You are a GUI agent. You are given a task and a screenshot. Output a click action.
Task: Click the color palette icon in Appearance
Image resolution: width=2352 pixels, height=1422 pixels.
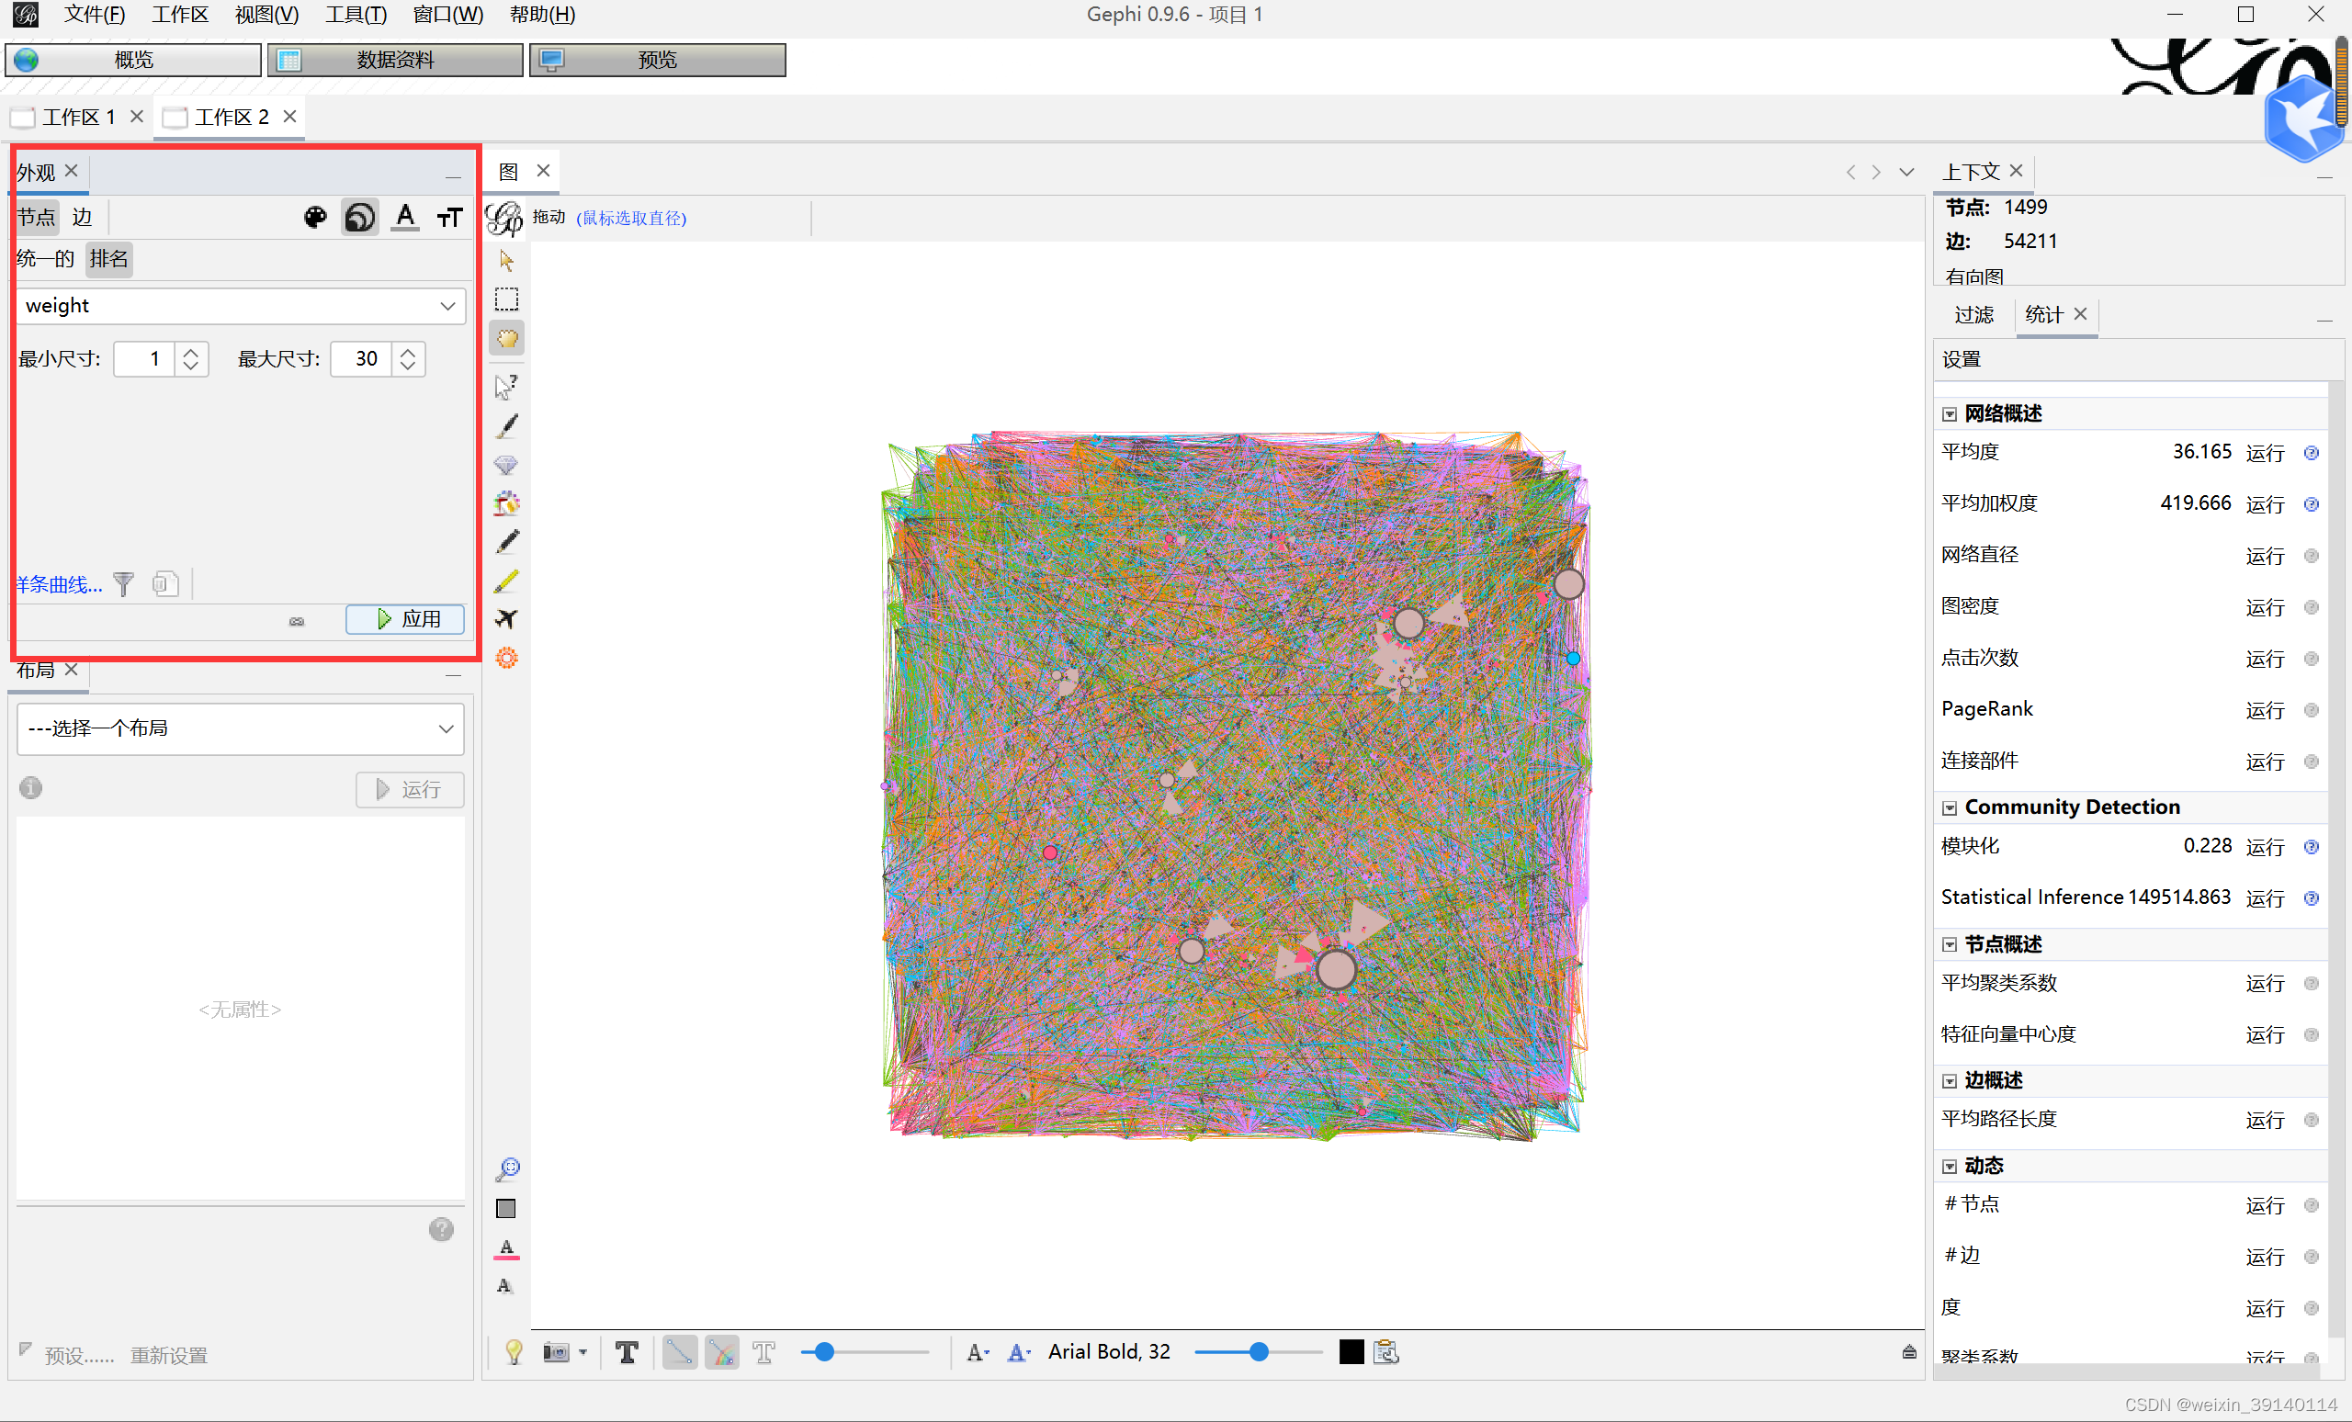coord(315,218)
